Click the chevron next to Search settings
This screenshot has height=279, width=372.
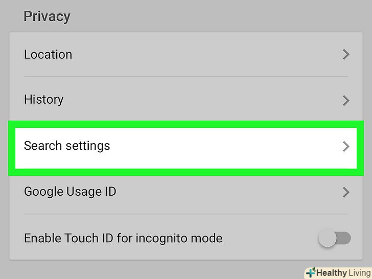pyautogui.click(x=346, y=147)
